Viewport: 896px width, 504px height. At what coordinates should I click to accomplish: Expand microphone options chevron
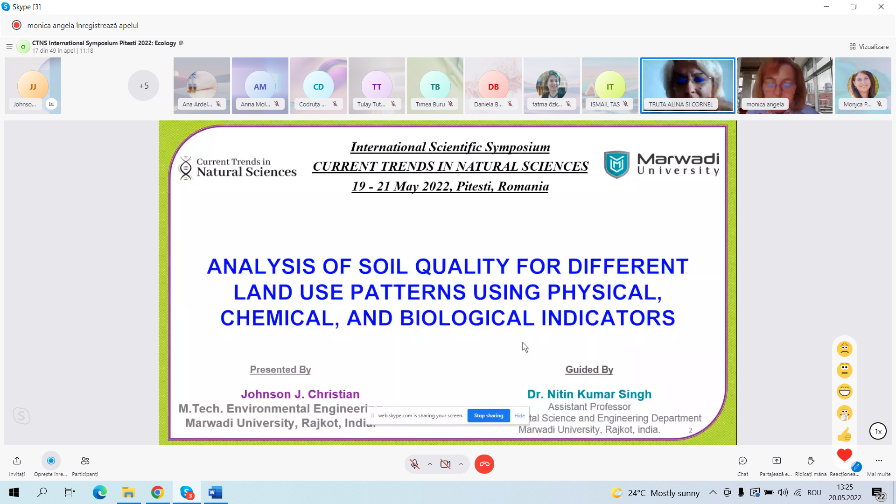(430, 464)
